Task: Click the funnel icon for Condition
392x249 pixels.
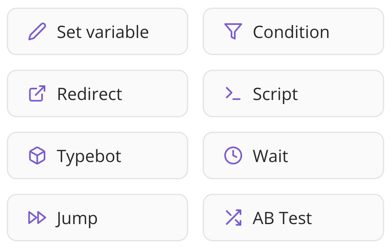Action: coord(233,31)
